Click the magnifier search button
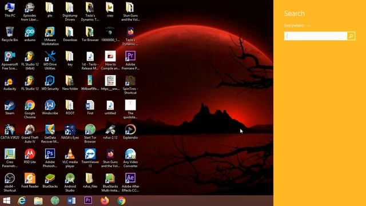This screenshot has width=366, height=206. (351, 36)
